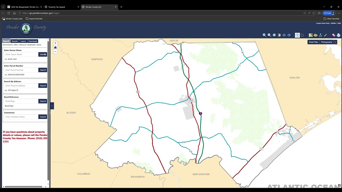Open browser home page
The image size is (342, 192).
[x=14, y=13]
